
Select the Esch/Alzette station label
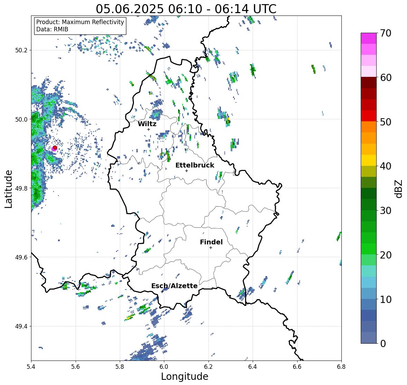pyautogui.click(x=174, y=286)
